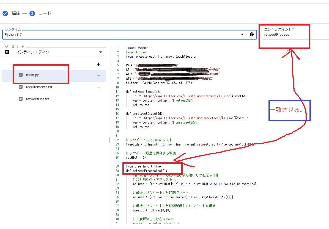Open the three-dot menu for requirements.txt

tap(98, 88)
